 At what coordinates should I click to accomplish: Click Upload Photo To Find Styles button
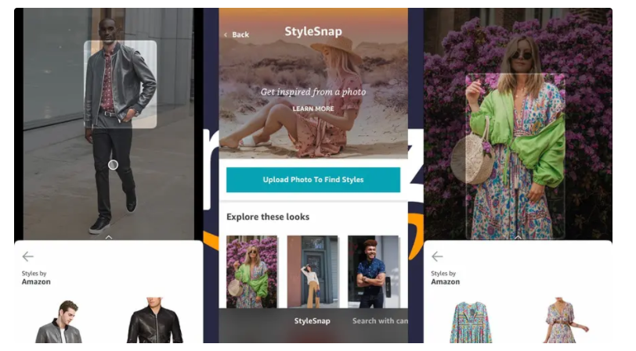(313, 180)
